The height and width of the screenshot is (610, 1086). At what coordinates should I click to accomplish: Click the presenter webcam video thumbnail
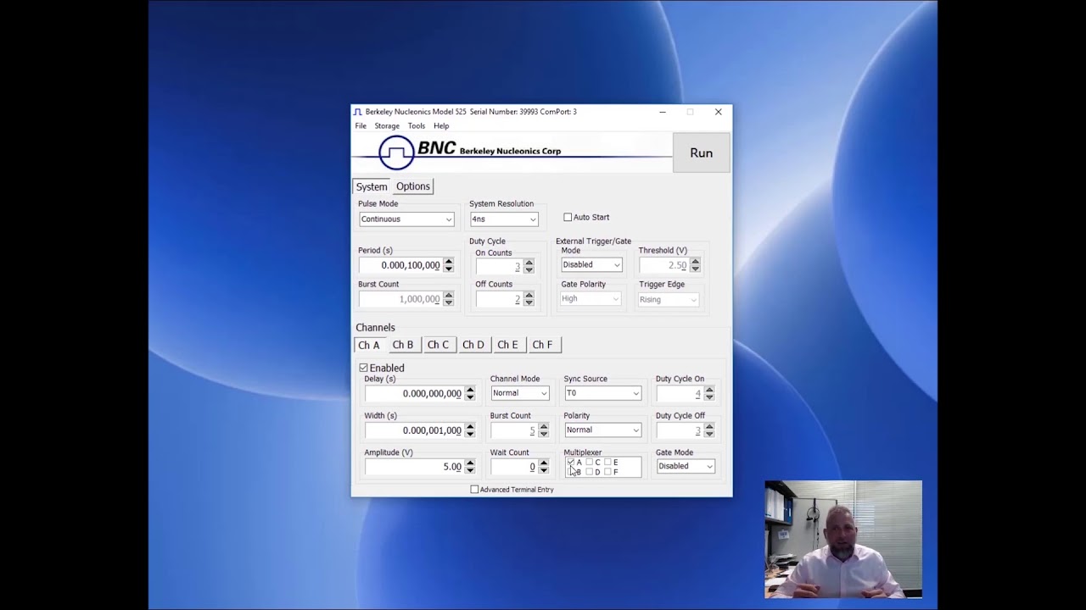pos(843,540)
